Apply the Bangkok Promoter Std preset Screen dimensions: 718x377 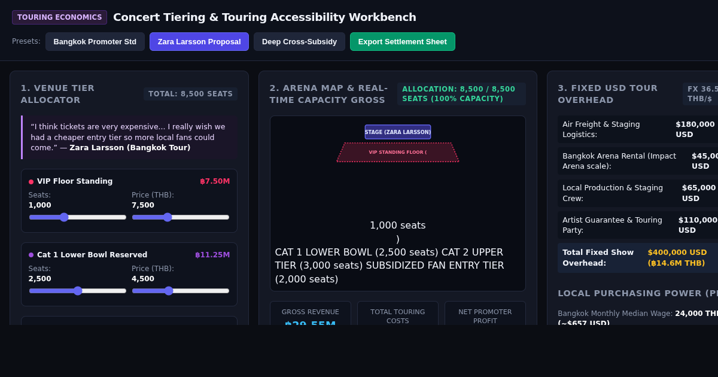pyautogui.click(x=95, y=42)
